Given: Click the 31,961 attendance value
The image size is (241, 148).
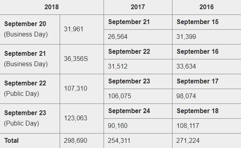Looking at the screenshot, I should point(74,29).
